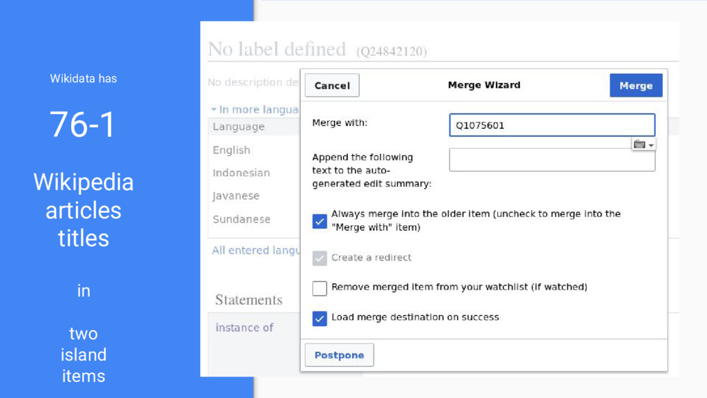Click the Postpone button
The height and width of the screenshot is (398, 707).
[x=339, y=355]
